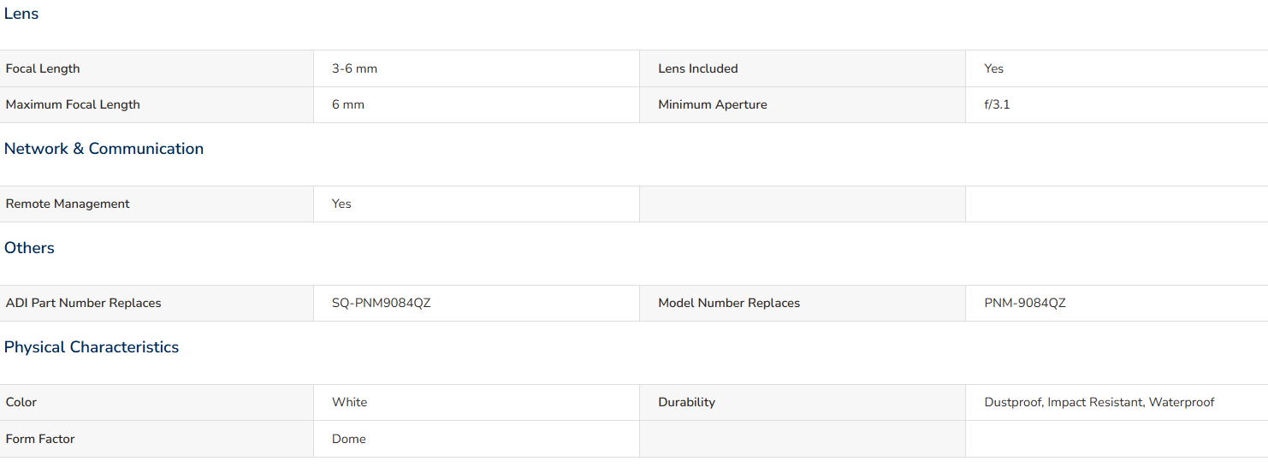Click the Minimum Aperture label
1268x467 pixels.
click(x=712, y=104)
